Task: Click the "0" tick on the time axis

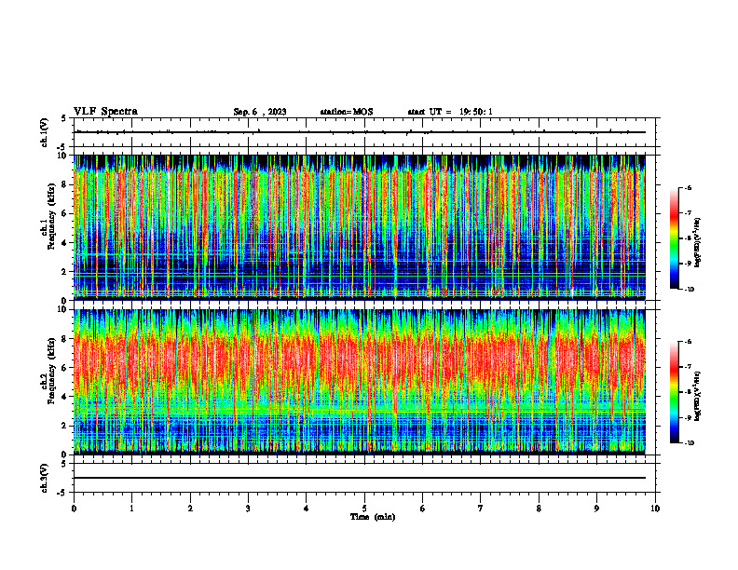Action: 74,509
